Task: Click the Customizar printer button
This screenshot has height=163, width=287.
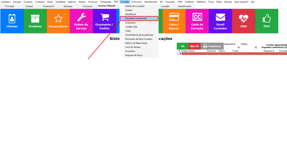Action: [x=212, y=46]
